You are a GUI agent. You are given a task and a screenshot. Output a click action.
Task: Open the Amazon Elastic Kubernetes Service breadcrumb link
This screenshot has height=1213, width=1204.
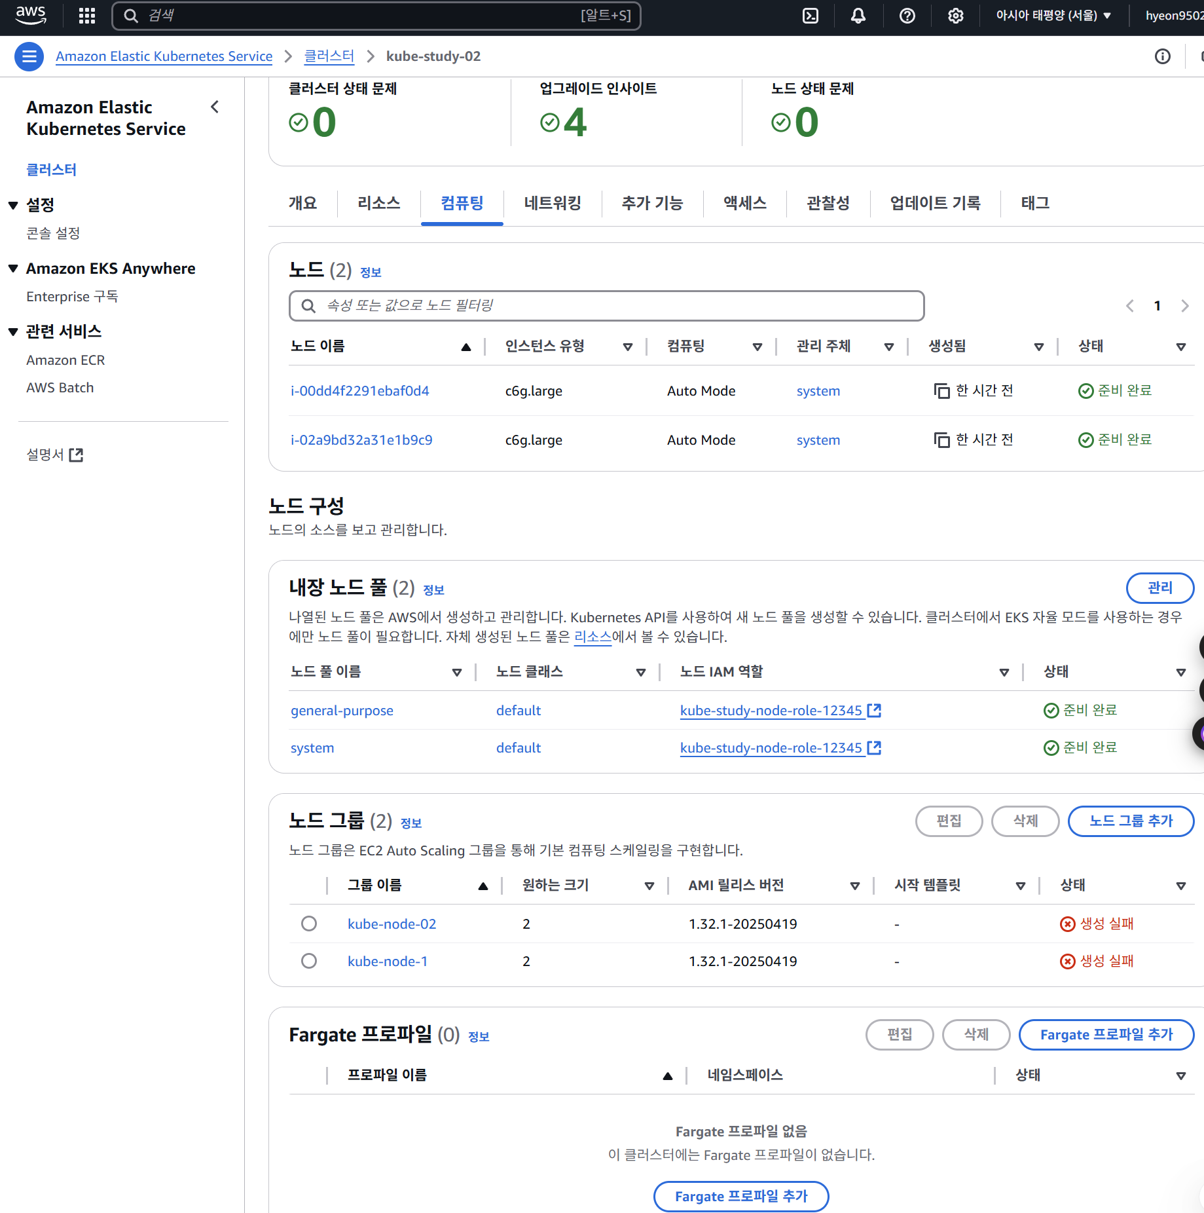click(x=164, y=56)
